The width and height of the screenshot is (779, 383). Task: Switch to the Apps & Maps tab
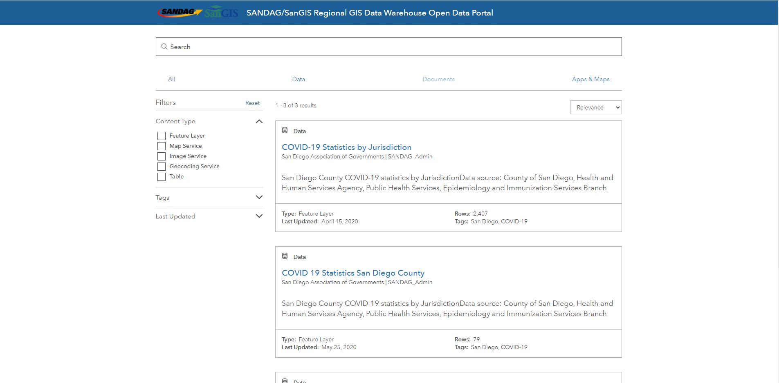(x=590, y=79)
